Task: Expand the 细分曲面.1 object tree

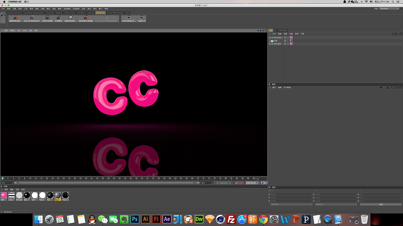Action: 270,37
